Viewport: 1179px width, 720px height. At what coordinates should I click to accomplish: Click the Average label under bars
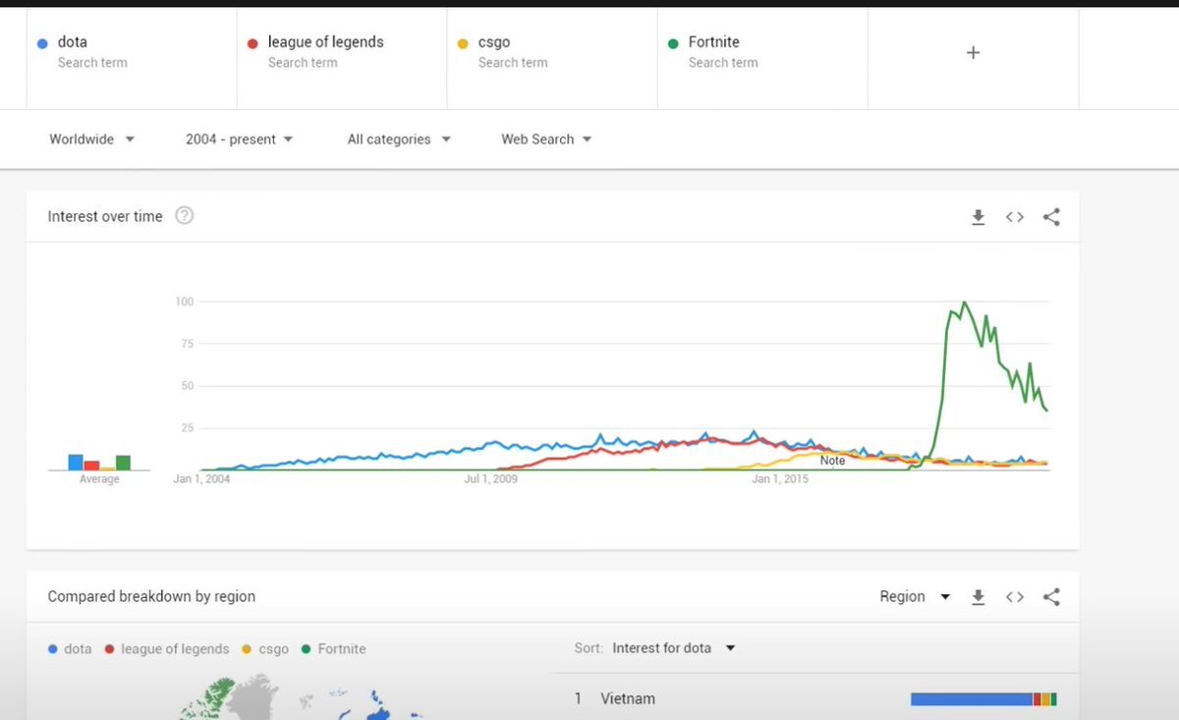pos(99,479)
